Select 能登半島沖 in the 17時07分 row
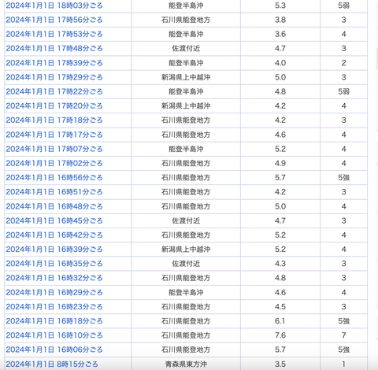The image size is (378, 370). [186, 149]
